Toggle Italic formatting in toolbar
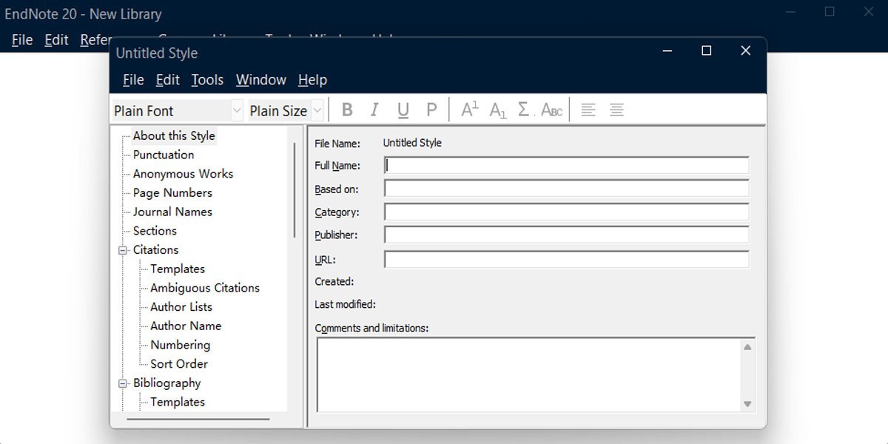This screenshot has height=444, width=888. [374, 110]
